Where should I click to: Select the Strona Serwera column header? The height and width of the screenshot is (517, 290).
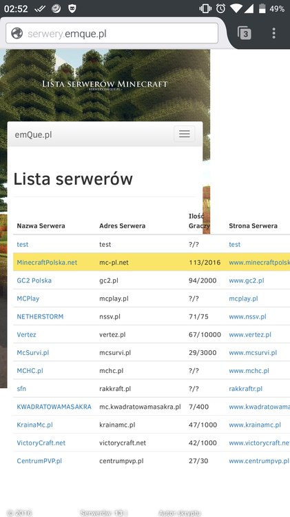click(x=253, y=226)
